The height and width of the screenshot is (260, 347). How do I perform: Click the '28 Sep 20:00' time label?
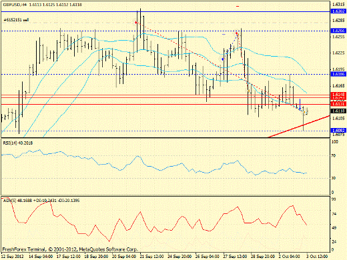click(x=263, y=256)
